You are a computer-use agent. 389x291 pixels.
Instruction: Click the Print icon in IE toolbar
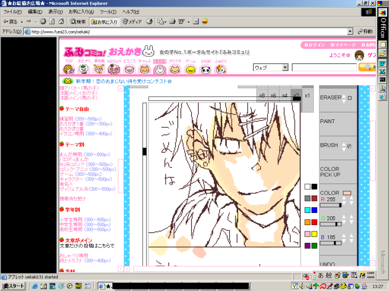173,21
